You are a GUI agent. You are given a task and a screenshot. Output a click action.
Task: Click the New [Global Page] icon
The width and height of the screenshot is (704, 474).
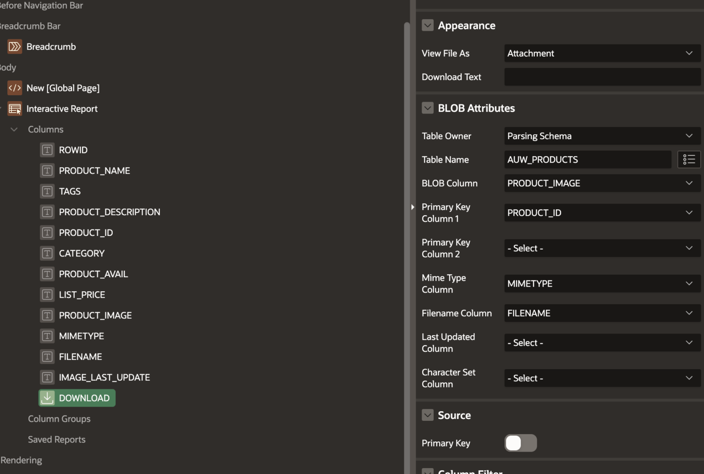tap(14, 88)
